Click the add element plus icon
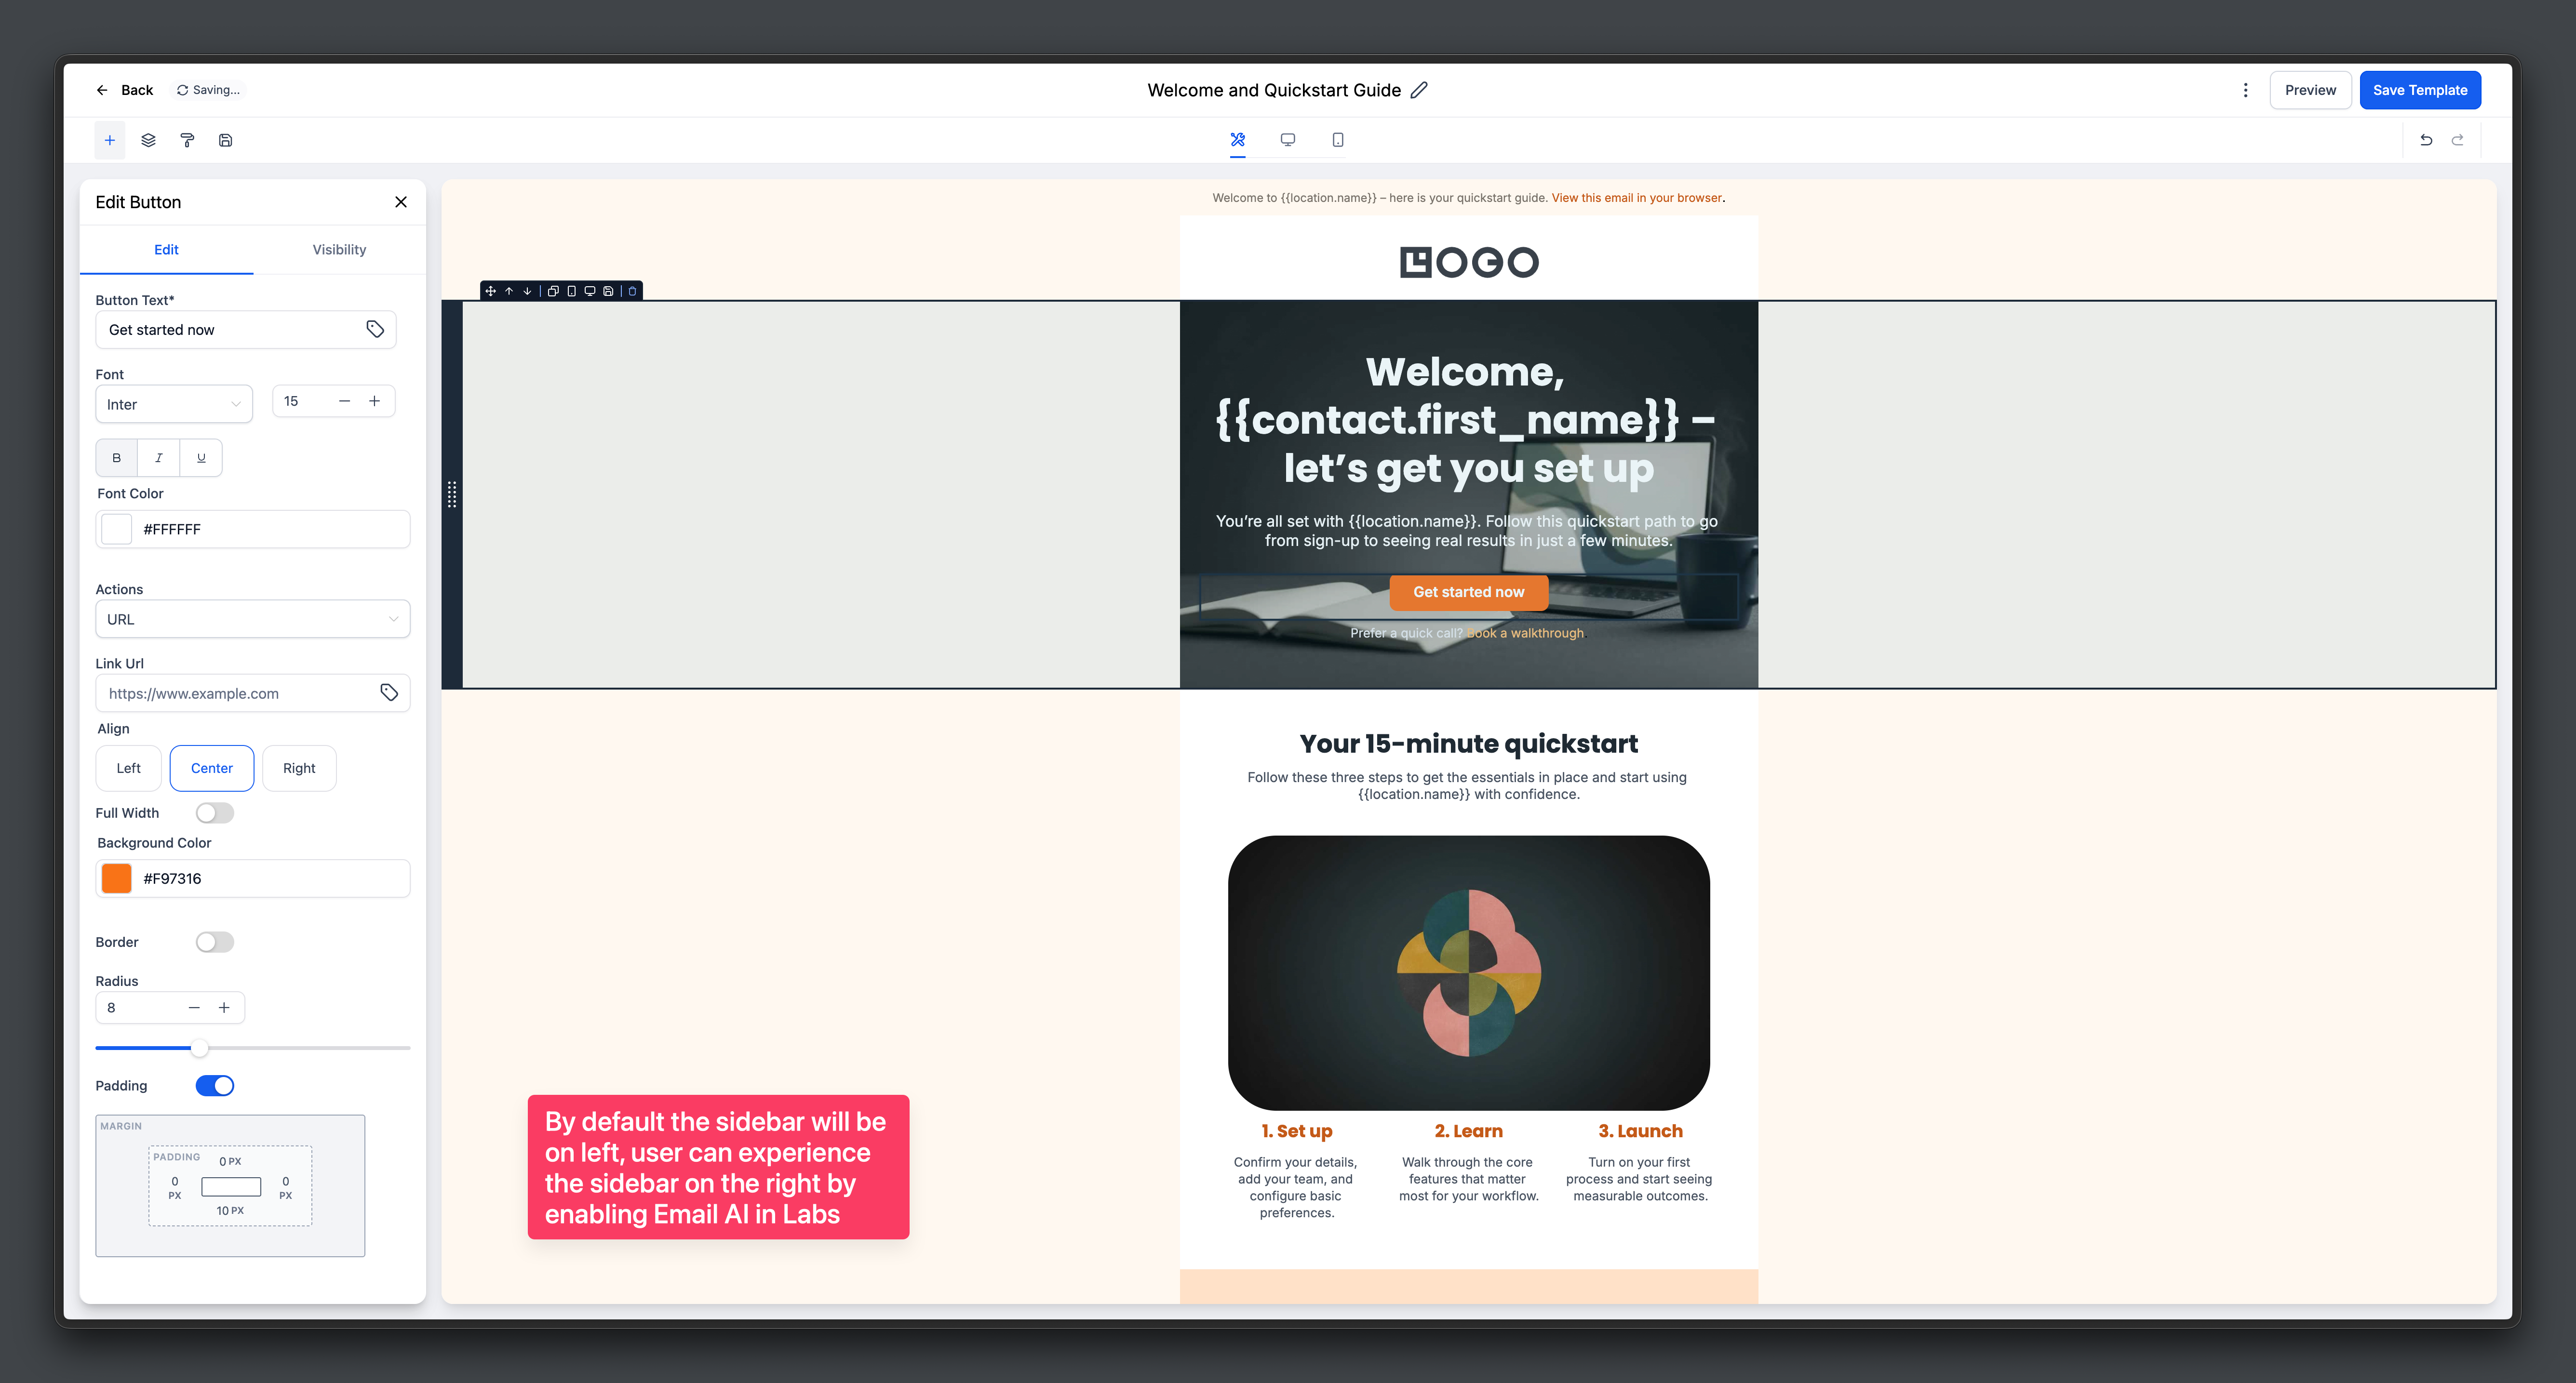Viewport: 2576px width, 1383px height. coord(110,140)
